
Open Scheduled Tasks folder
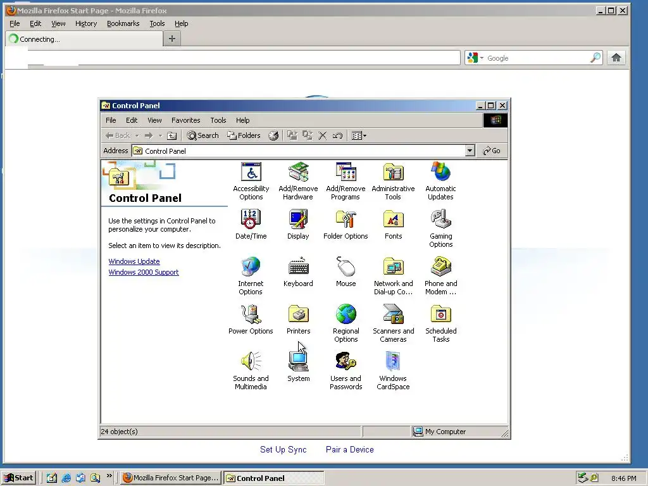coord(440,323)
